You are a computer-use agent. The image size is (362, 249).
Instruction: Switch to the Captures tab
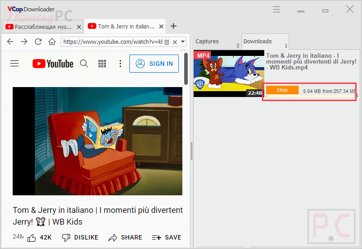(207, 41)
